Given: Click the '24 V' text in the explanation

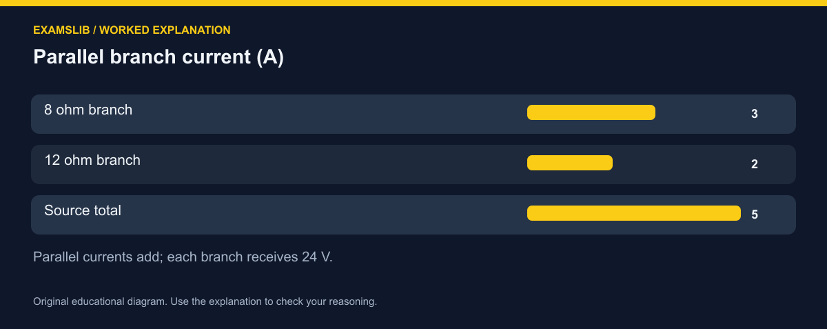Looking at the screenshot, I should click(x=317, y=257).
